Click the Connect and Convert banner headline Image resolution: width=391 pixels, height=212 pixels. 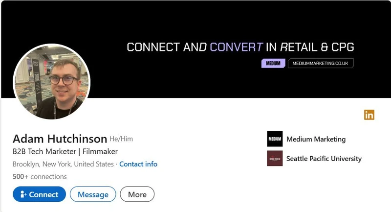240,47
